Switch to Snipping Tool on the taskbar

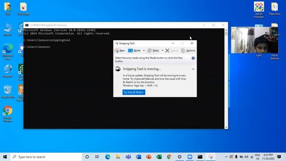[x=210, y=157]
